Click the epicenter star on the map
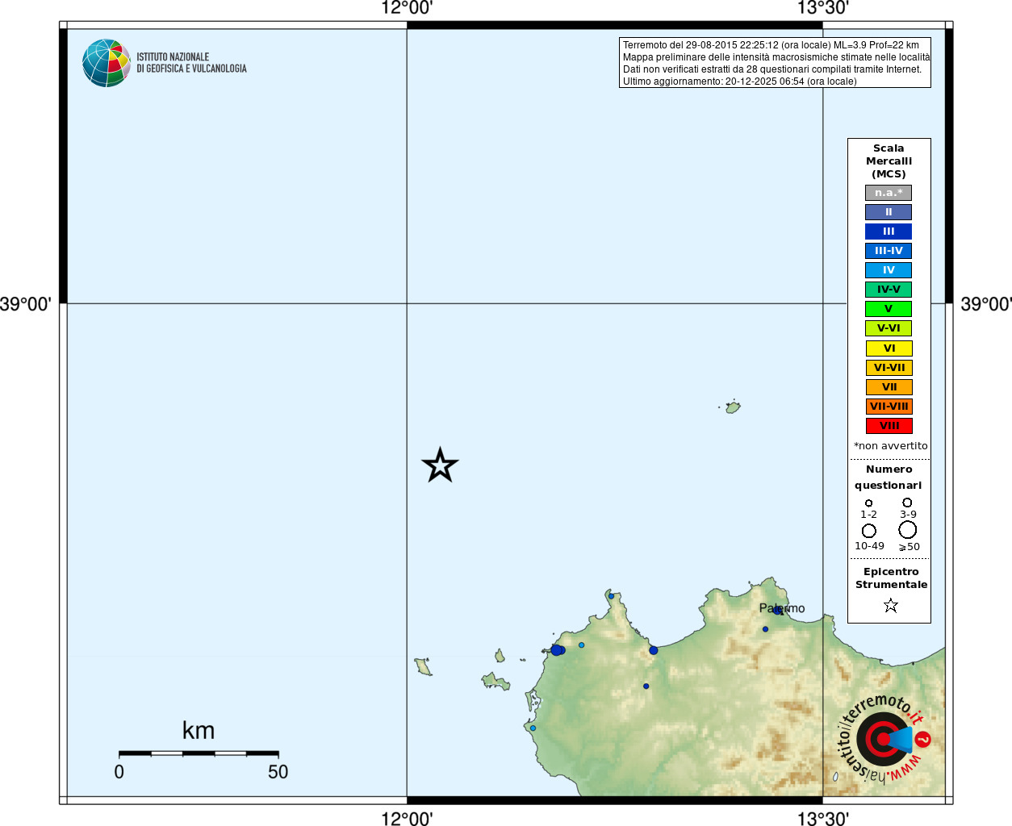The width and height of the screenshot is (1012, 826). pos(440,465)
